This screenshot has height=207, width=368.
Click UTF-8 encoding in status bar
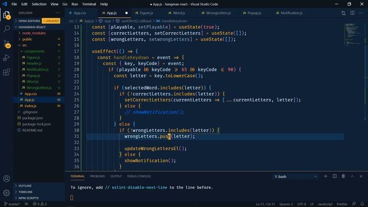301,204
